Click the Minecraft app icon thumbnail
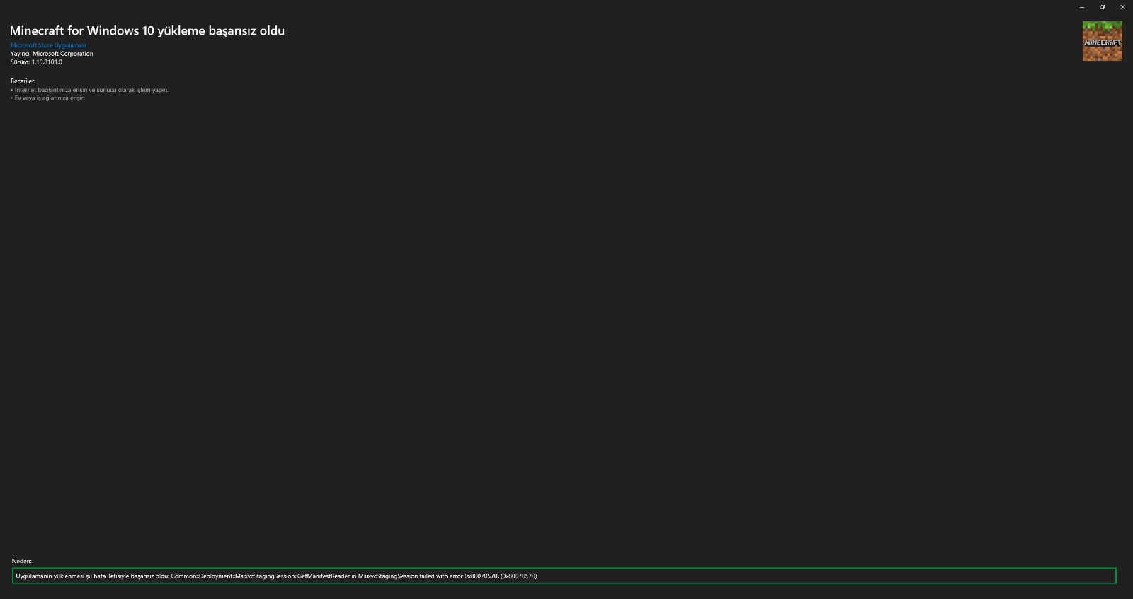Viewport: 1133px width, 599px height. (x=1102, y=41)
